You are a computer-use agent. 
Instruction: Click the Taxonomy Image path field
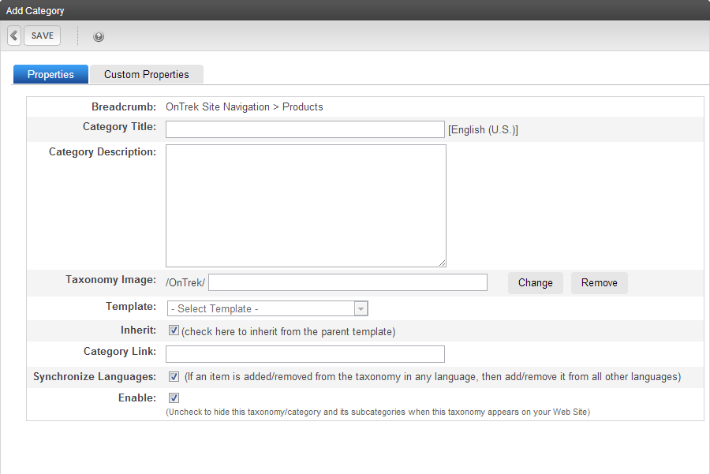348,282
